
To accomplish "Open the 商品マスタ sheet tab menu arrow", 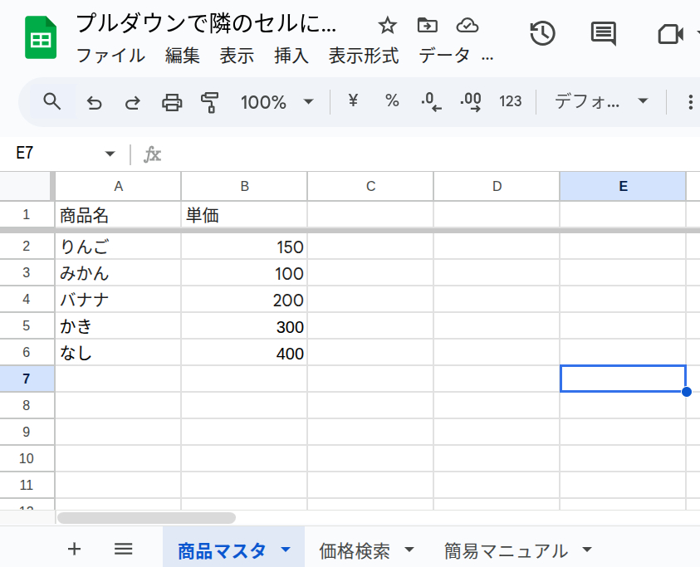I will (286, 549).
